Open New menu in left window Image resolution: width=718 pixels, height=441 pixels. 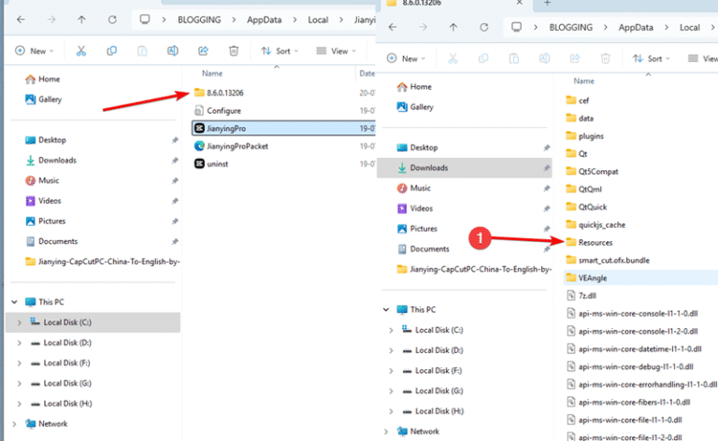click(x=35, y=50)
